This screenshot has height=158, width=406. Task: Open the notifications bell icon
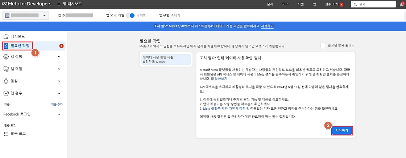402,4
